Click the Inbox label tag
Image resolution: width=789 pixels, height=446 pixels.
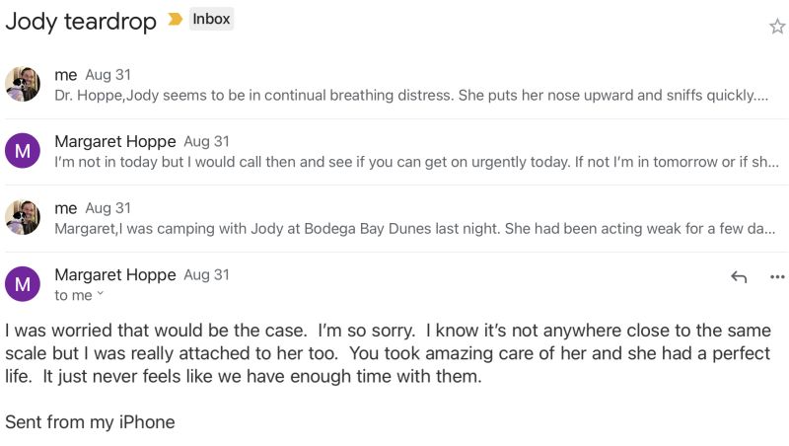click(x=211, y=19)
